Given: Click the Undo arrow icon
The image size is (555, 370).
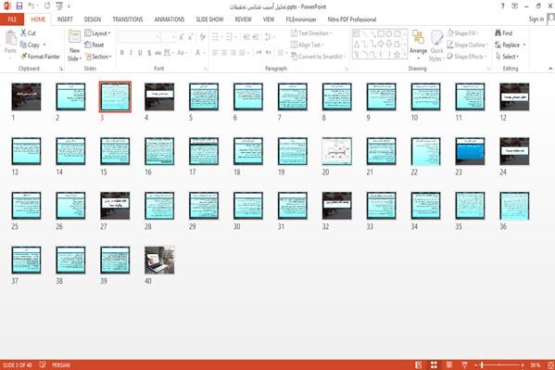Looking at the screenshot, I should (32, 6).
